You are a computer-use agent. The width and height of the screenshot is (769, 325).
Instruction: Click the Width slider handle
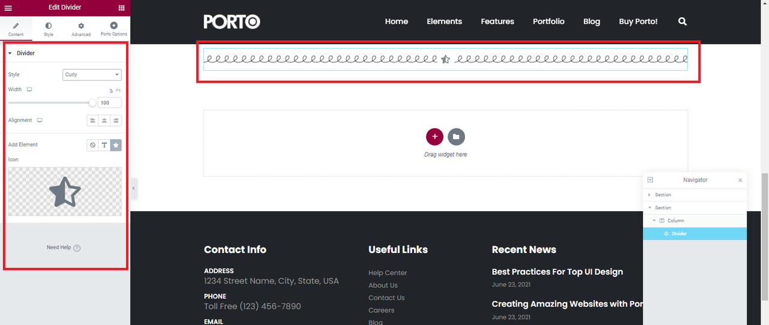click(93, 103)
